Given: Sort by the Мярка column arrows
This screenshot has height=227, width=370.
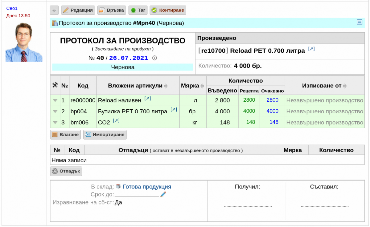Looking at the screenshot, I should 202,86.
